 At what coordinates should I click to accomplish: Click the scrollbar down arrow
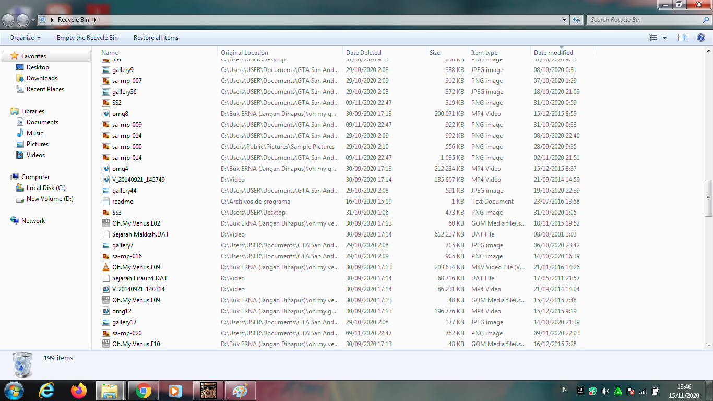pos(709,345)
